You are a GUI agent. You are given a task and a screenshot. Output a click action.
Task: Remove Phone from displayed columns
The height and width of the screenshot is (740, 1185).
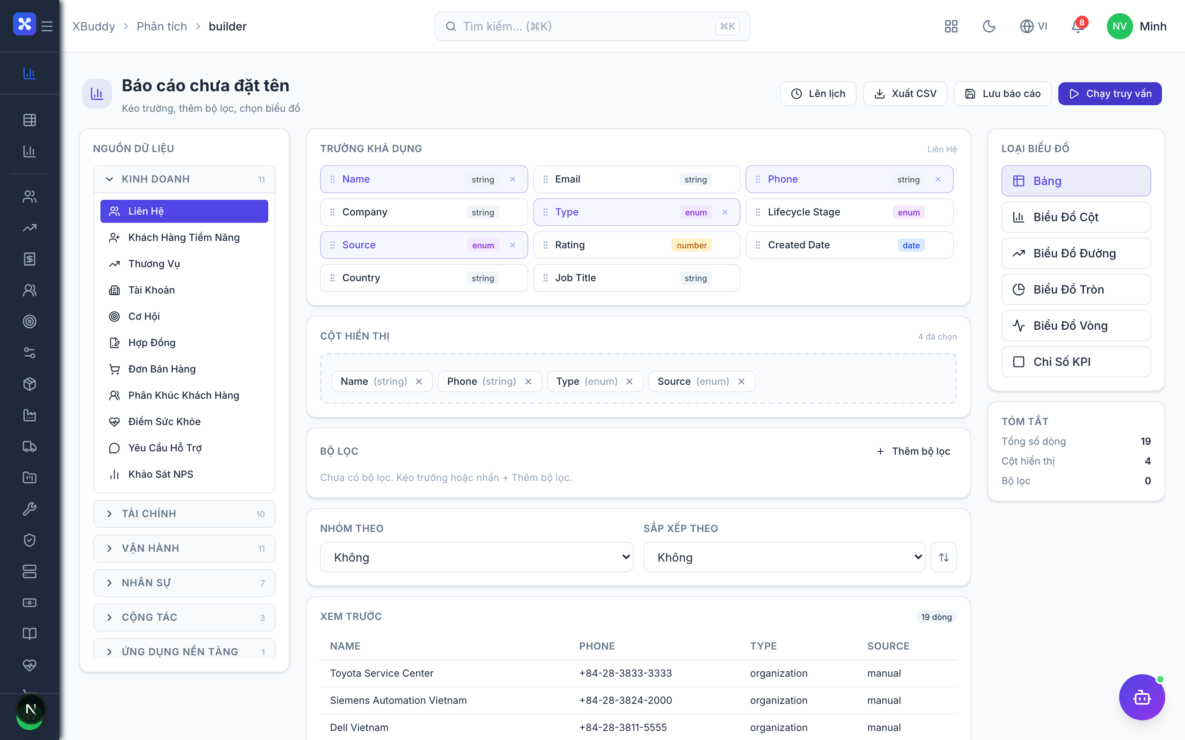pos(528,382)
